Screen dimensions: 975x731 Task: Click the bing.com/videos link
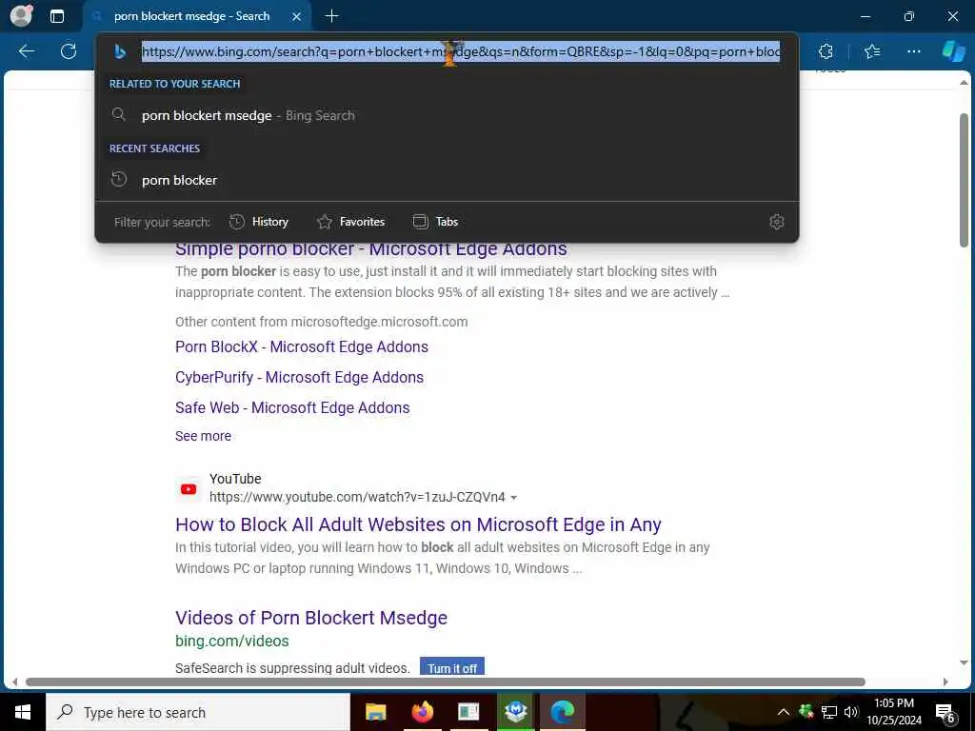[x=232, y=641]
